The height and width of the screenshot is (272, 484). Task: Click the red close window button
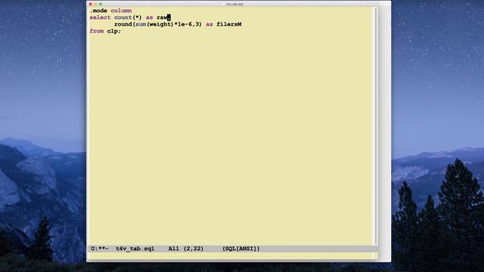[x=91, y=4]
